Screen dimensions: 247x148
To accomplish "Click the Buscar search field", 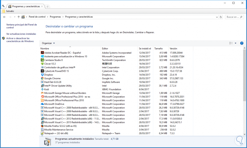I will pyautogui.click(x=234, y=17).
